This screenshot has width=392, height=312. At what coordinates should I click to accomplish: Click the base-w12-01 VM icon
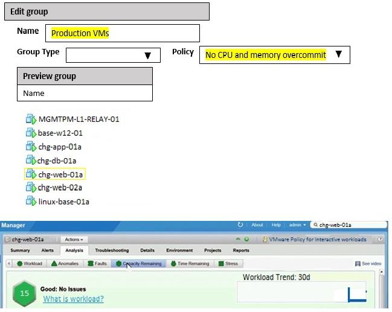[31, 133]
